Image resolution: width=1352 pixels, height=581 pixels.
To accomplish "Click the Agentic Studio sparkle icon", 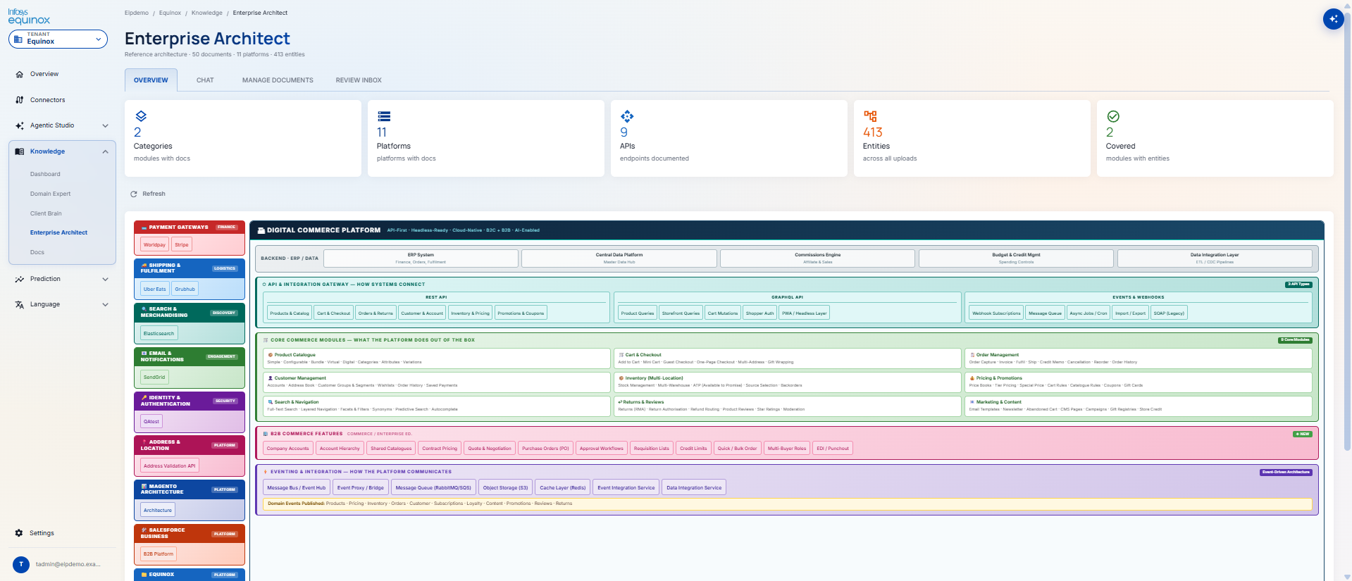I will [x=20, y=125].
